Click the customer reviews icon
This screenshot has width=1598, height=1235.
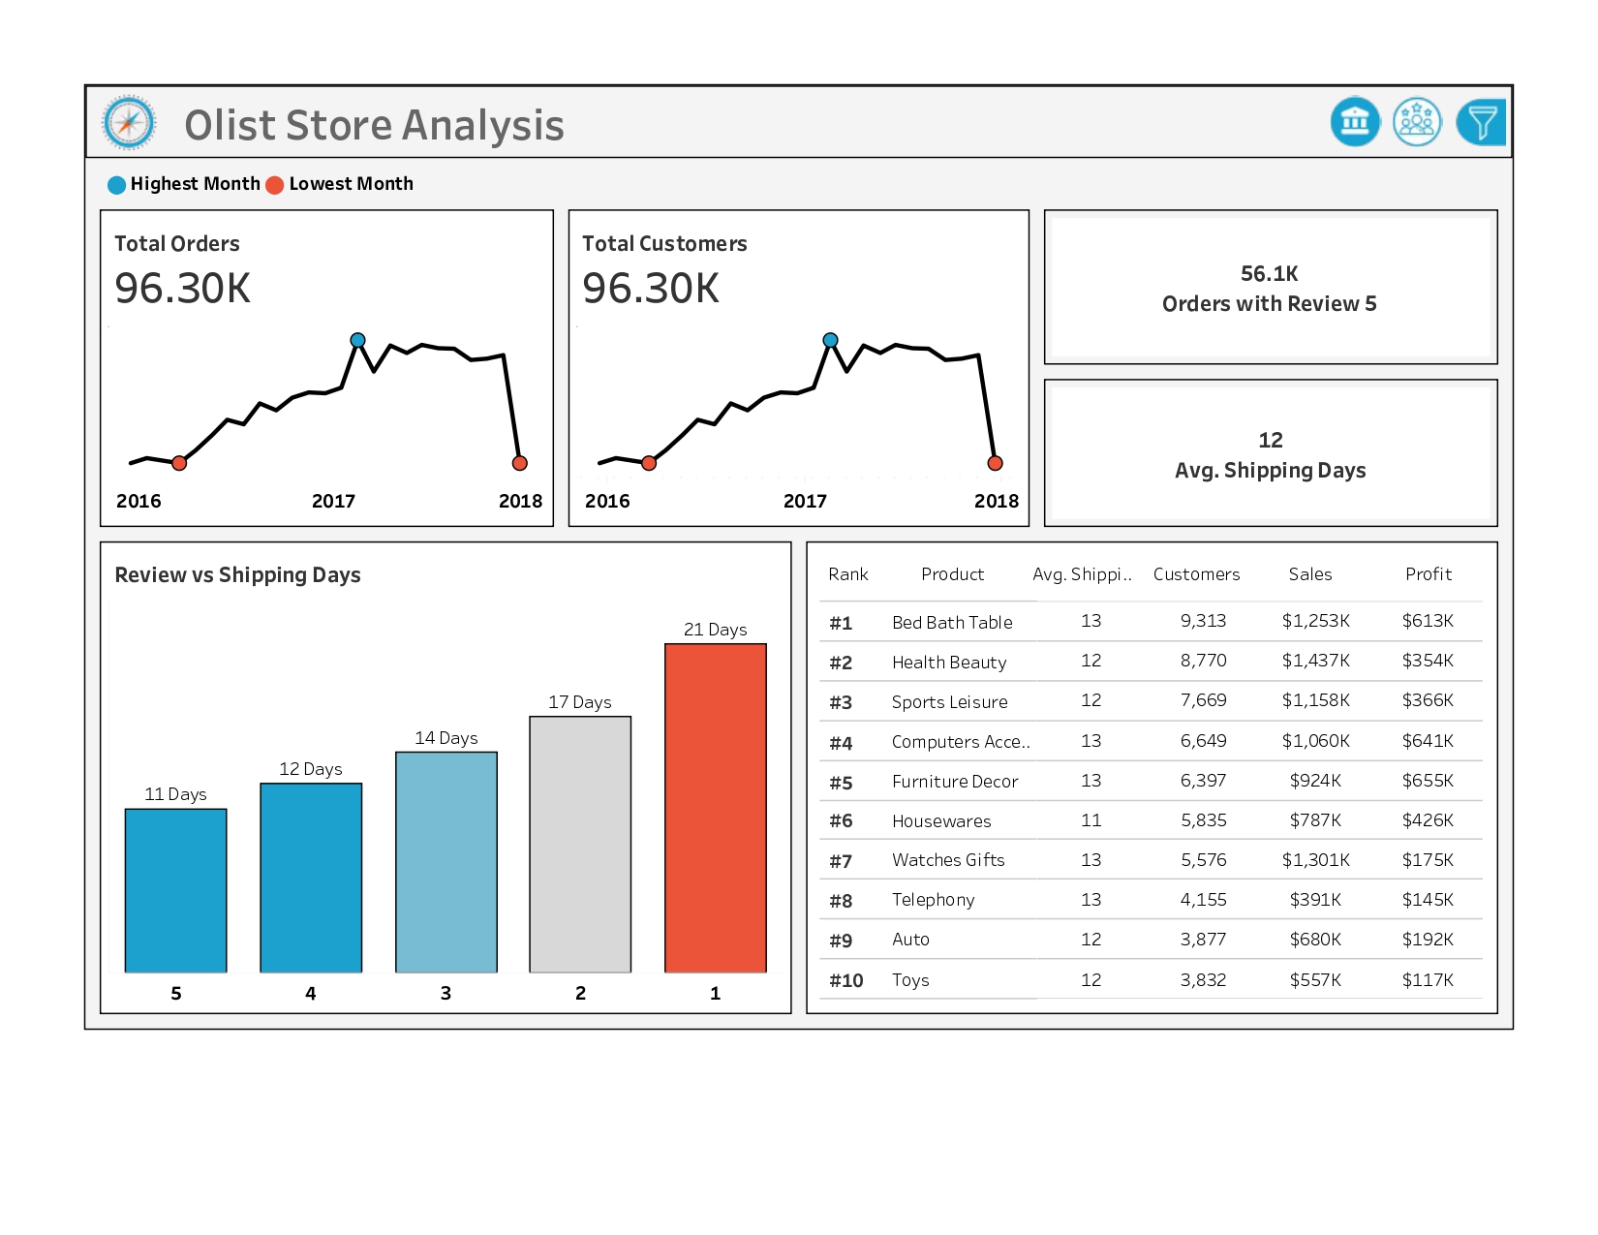pos(1417,121)
